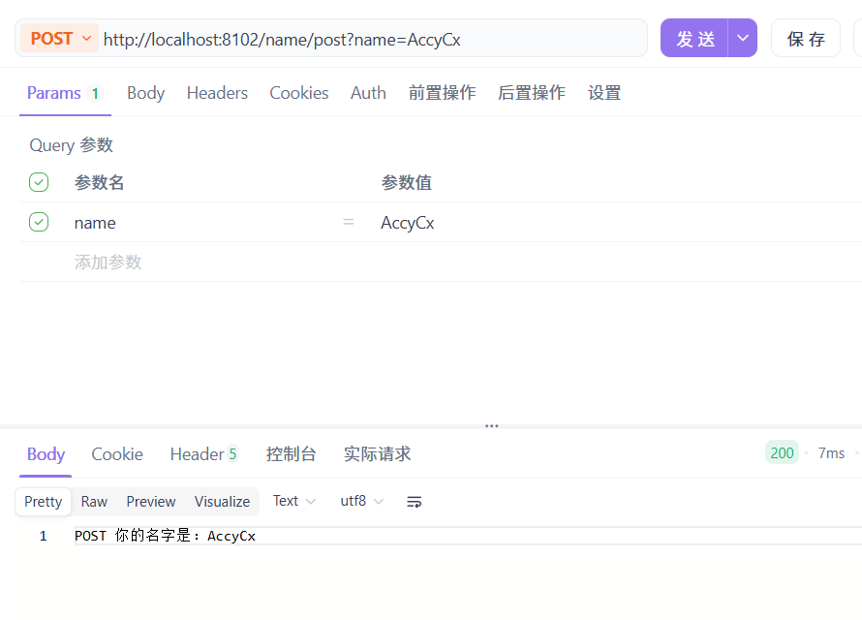The width and height of the screenshot is (862, 620).
Task: Open the Text format dropdown
Action: click(292, 501)
